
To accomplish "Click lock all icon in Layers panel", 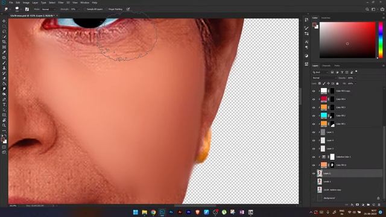I will tap(337, 83).
